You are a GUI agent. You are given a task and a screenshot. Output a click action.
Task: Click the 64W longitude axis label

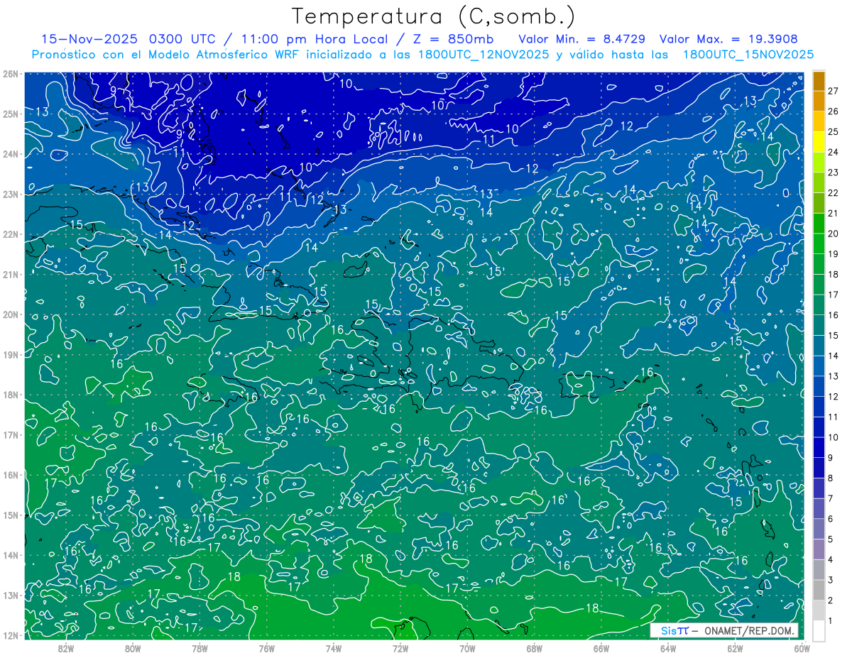668,647
